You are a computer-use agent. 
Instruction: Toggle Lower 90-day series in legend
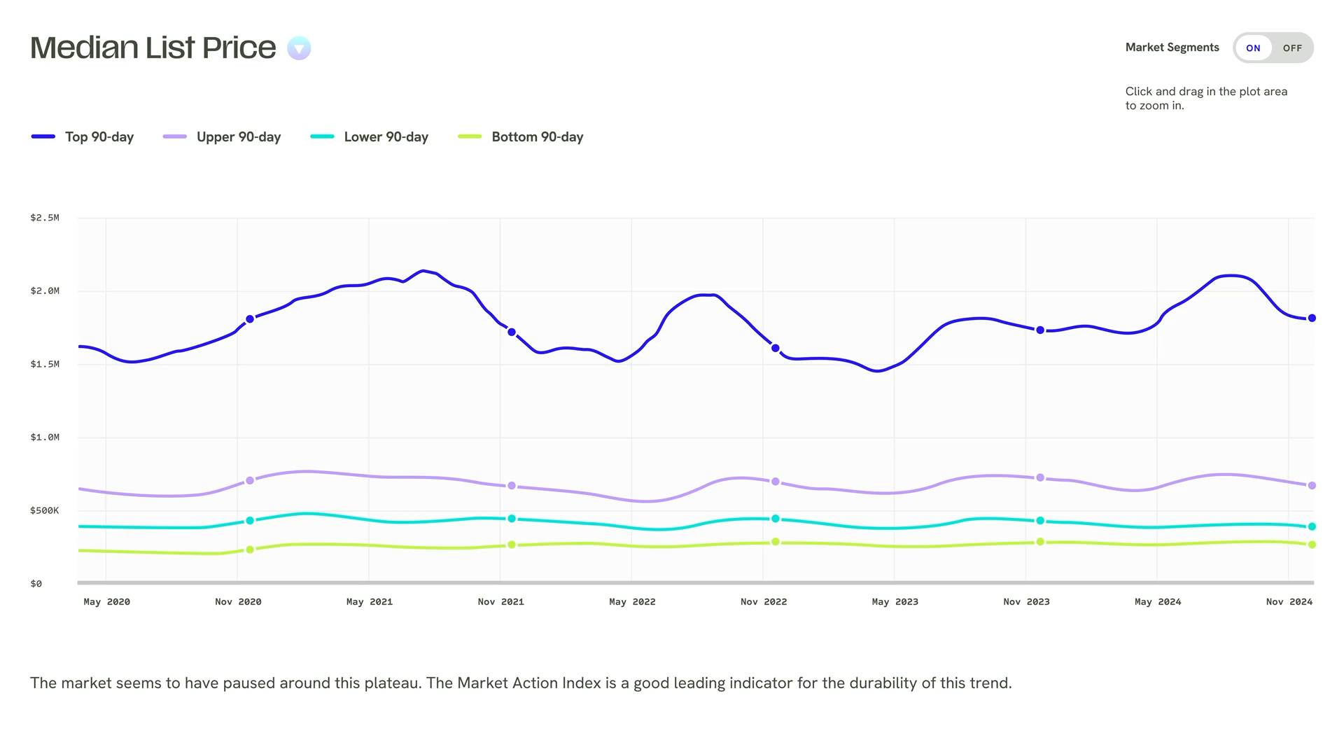pos(369,136)
